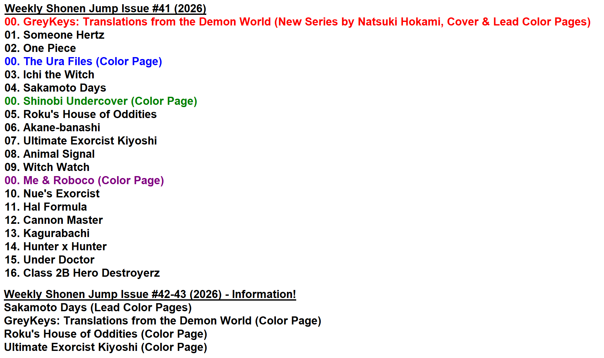Select the One Piece entry

coord(40,48)
